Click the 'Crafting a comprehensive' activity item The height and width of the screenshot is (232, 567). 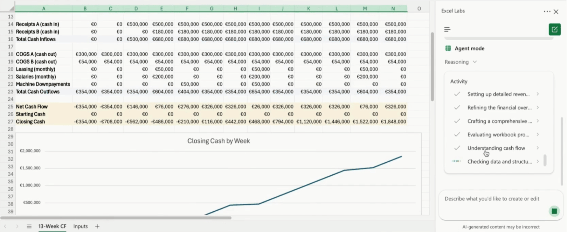tap(499, 121)
